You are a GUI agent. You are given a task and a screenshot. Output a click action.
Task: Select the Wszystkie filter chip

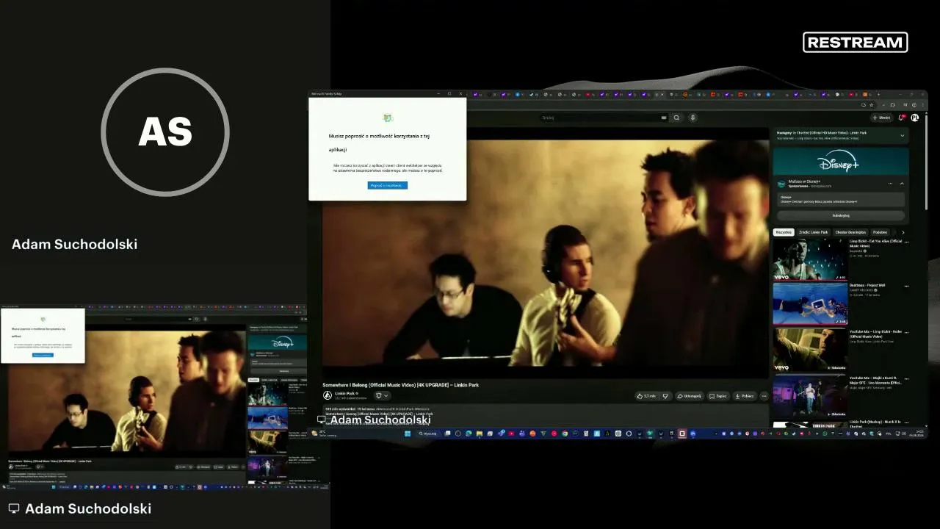tap(784, 232)
